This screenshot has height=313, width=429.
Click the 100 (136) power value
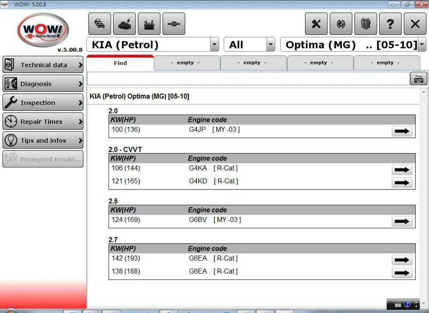[x=126, y=130]
